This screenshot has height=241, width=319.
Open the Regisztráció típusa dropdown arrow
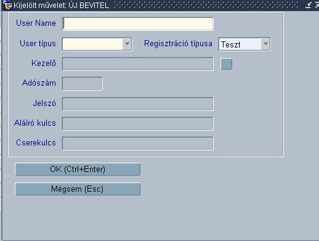(265, 44)
